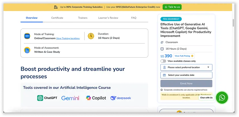Image resolution: width=239 pixels, height=117 pixels.
Task: Open the green WhatsApp floating chat button
Action: [222, 97]
